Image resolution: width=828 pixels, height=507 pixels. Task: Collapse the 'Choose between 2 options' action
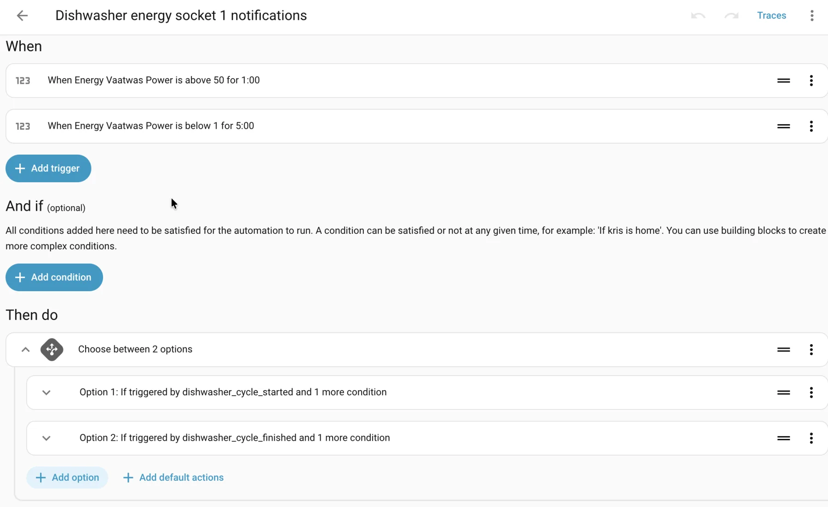pyautogui.click(x=26, y=350)
